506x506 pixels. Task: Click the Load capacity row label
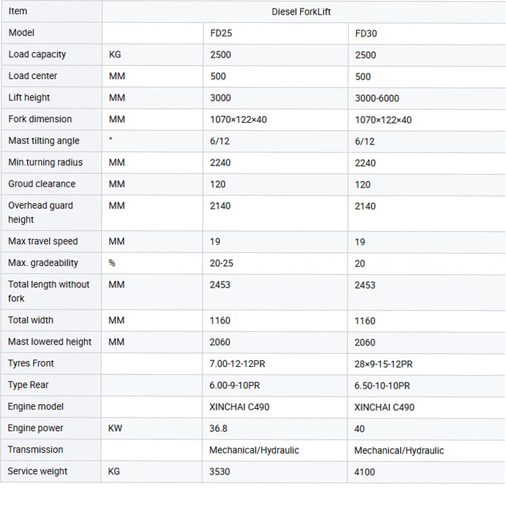[37, 55]
